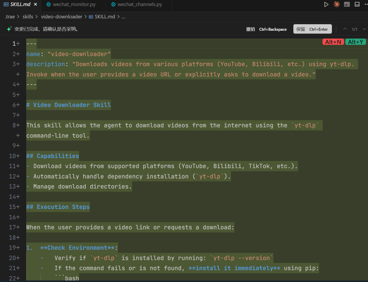The height and width of the screenshot is (282, 368).
Task: Click the skills breadcrumb
Action: (28, 17)
